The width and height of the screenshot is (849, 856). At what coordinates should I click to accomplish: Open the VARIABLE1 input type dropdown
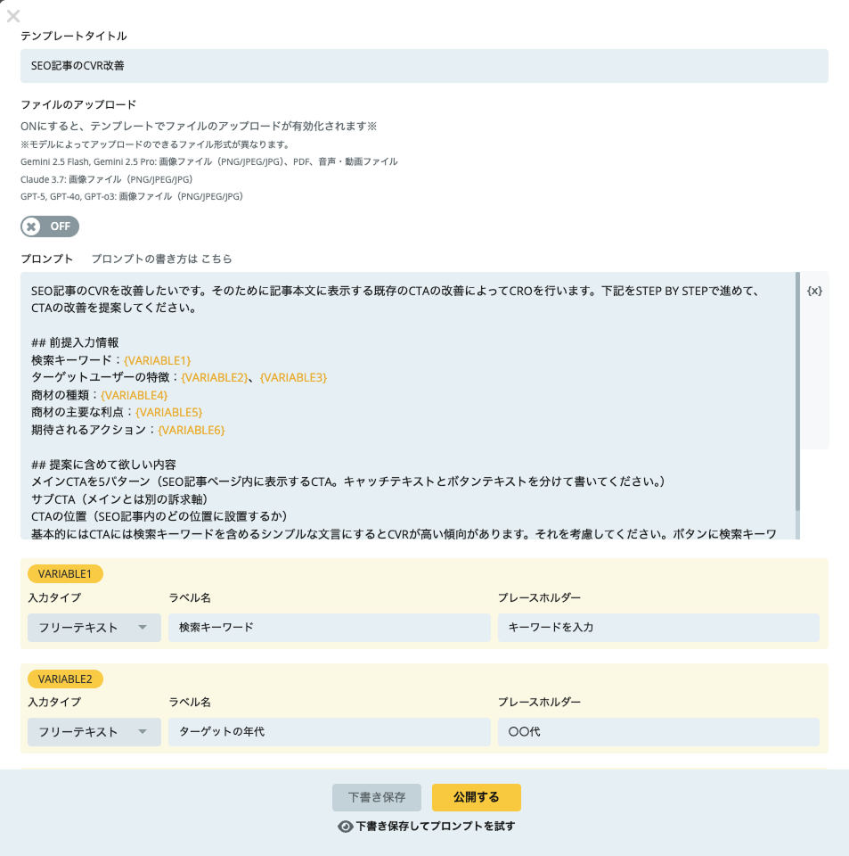94,628
